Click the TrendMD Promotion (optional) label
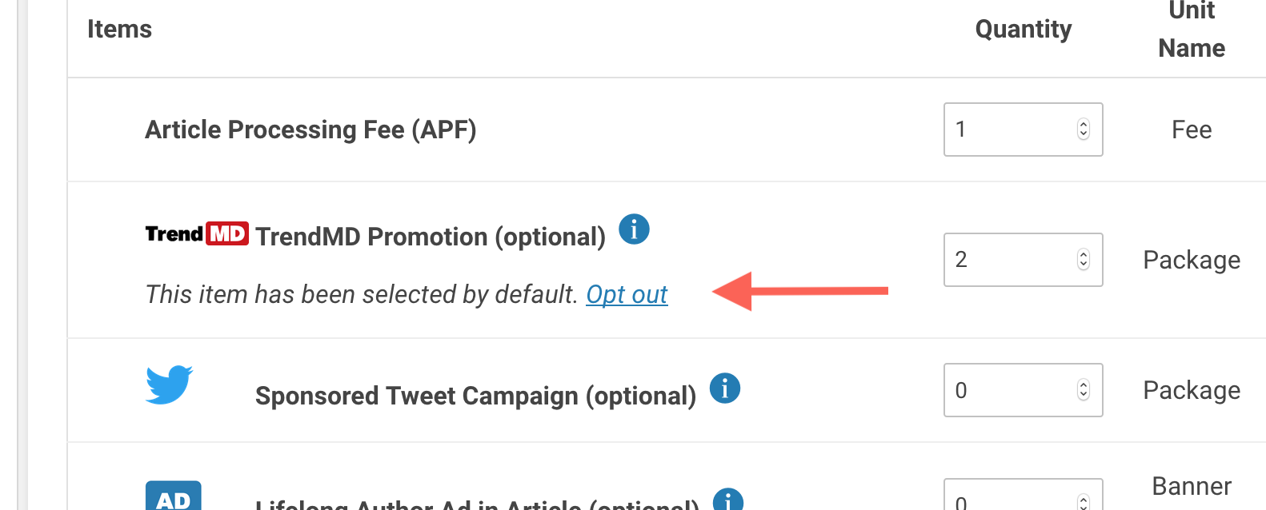 [x=431, y=237]
